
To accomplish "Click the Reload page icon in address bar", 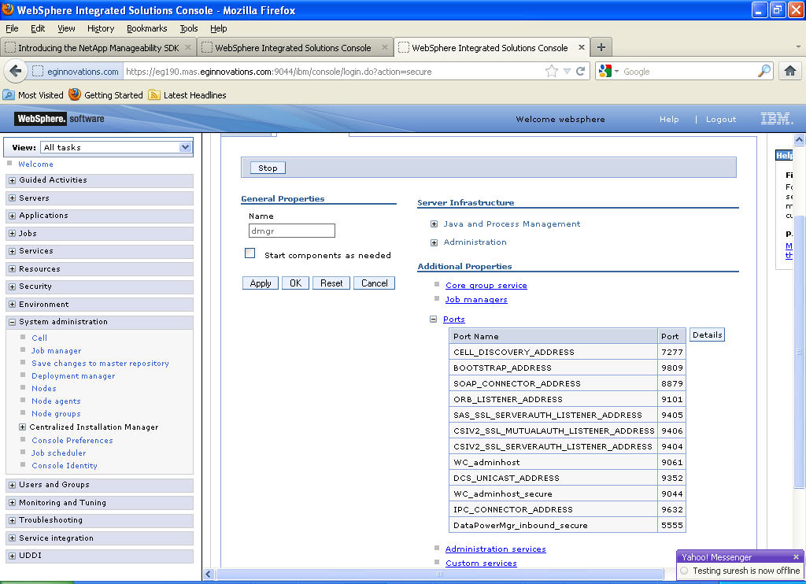I will (581, 72).
